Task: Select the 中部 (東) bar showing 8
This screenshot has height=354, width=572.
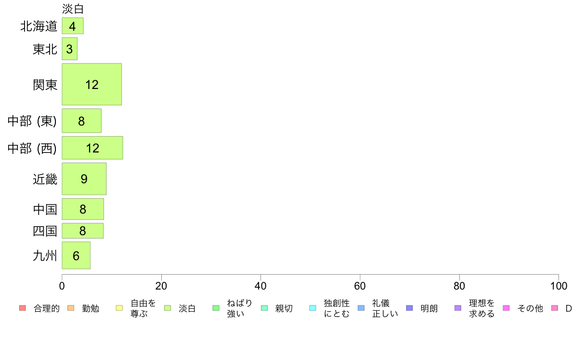Action: [82, 121]
